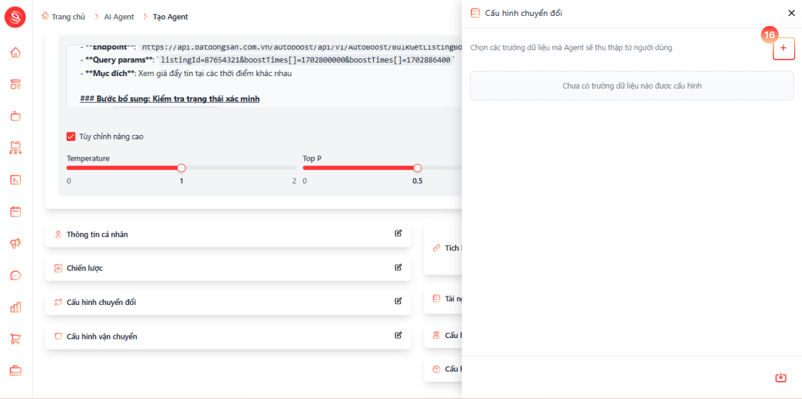Open the bar chart analytics icon
Image resolution: width=802 pixels, height=399 pixels.
coord(15,307)
